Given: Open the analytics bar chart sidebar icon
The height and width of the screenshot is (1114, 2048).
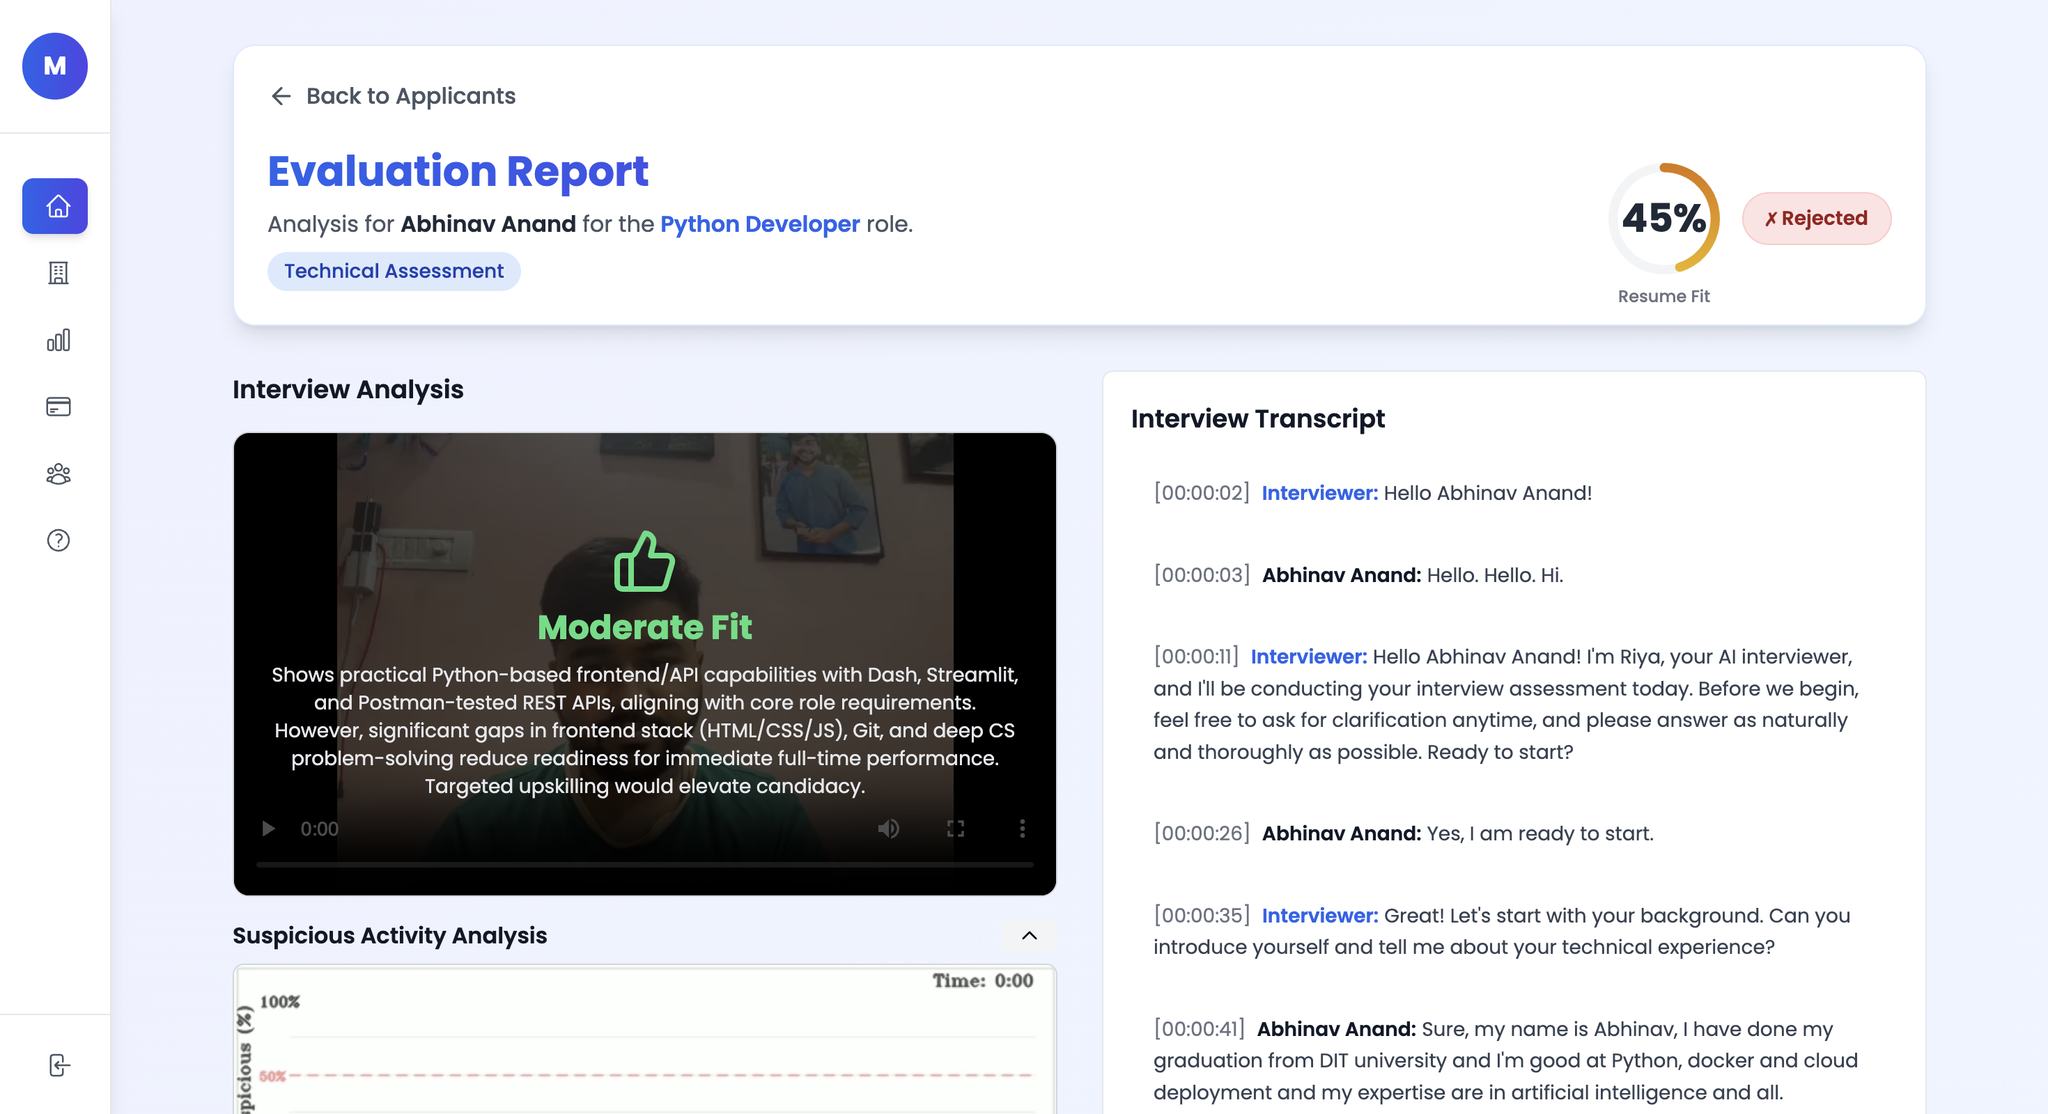Looking at the screenshot, I should coord(57,340).
